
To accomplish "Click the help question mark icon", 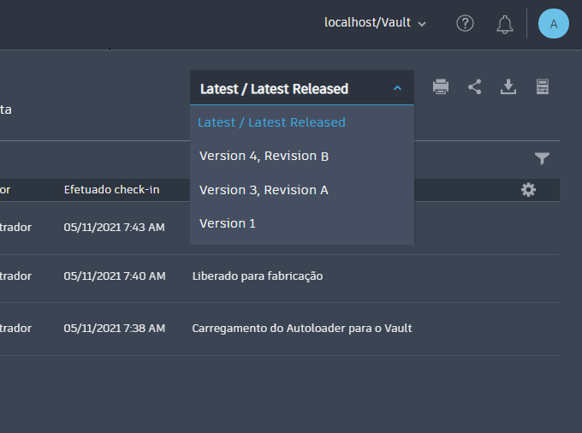I will 465,23.
